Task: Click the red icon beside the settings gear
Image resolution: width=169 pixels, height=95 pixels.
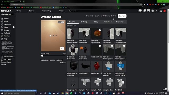Action: pyautogui.click(x=165, y=11)
